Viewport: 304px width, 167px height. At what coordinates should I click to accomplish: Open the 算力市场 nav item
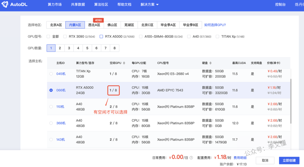tap(55, 5)
